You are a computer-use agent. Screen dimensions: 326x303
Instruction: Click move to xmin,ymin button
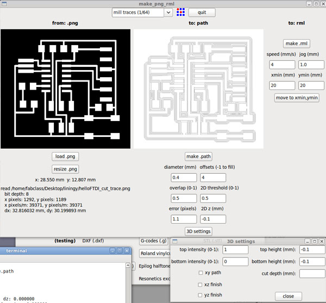(x=297, y=98)
